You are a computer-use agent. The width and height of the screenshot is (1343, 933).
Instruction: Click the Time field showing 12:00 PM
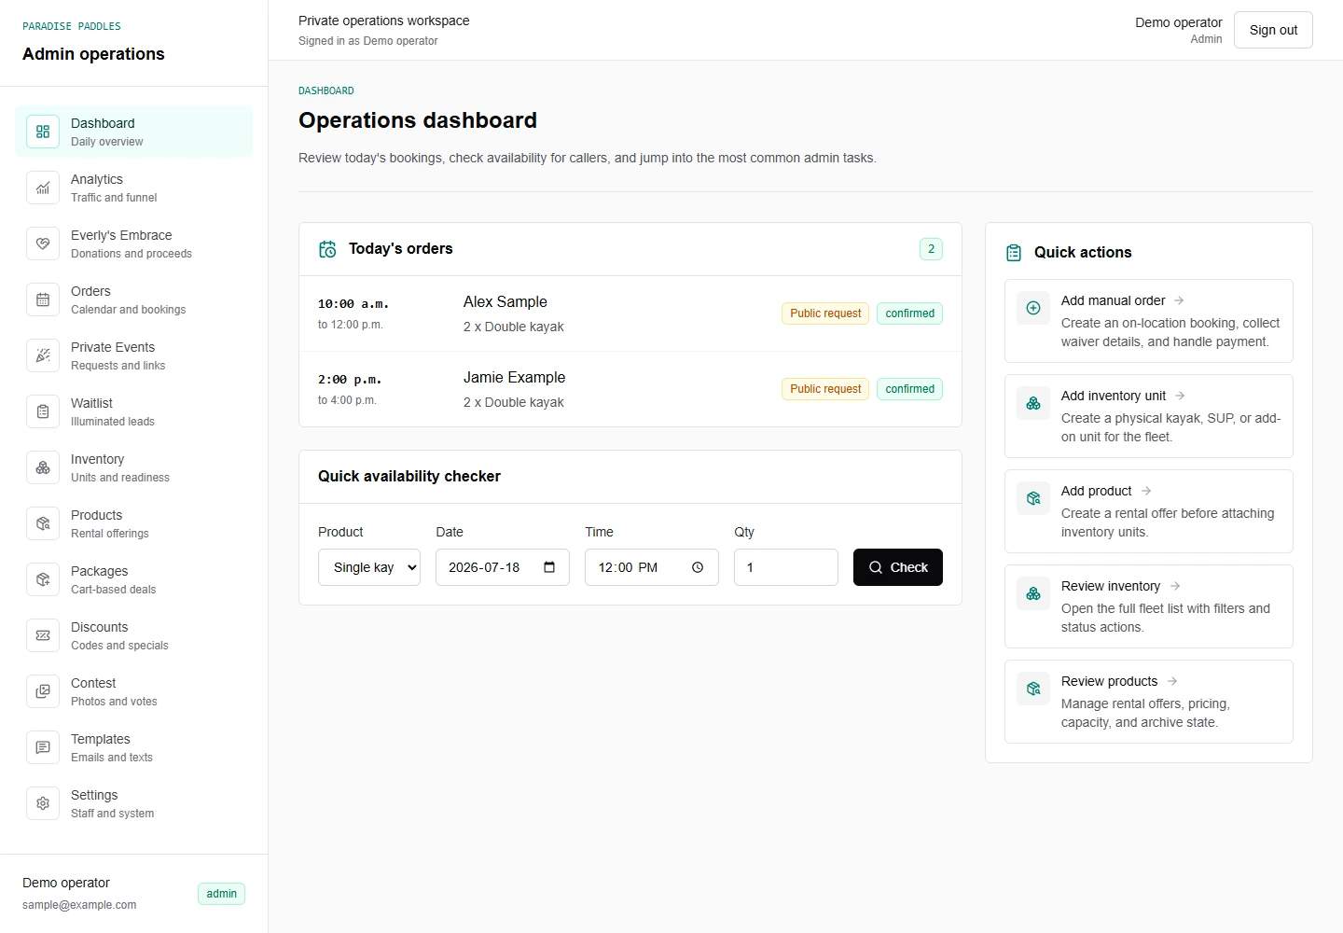652,567
